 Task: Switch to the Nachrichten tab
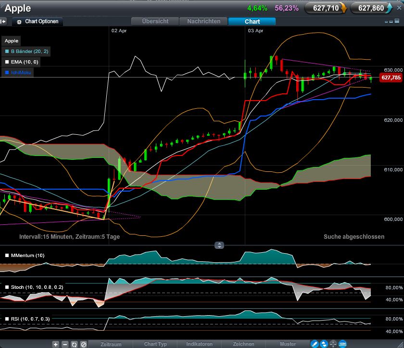203,21
